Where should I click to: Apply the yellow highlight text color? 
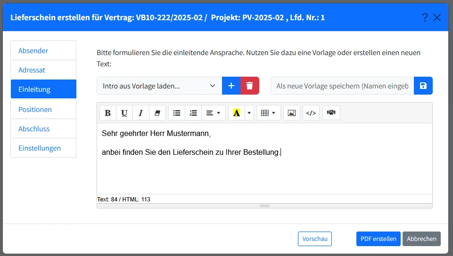click(237, 113)
